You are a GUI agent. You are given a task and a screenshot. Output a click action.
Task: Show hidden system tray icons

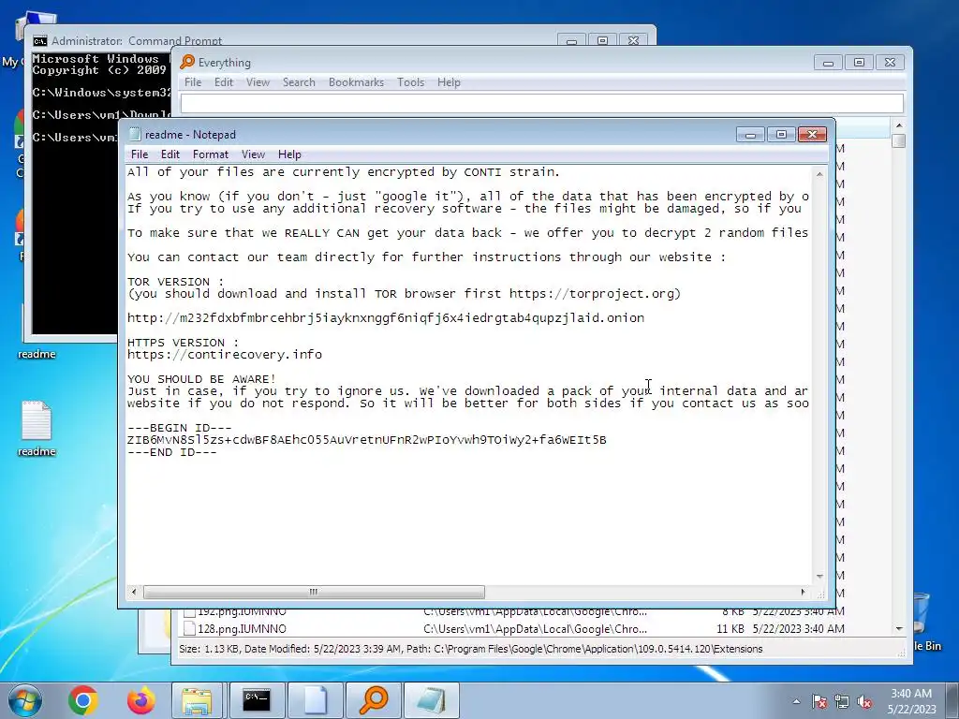click(x=796, y=701)
